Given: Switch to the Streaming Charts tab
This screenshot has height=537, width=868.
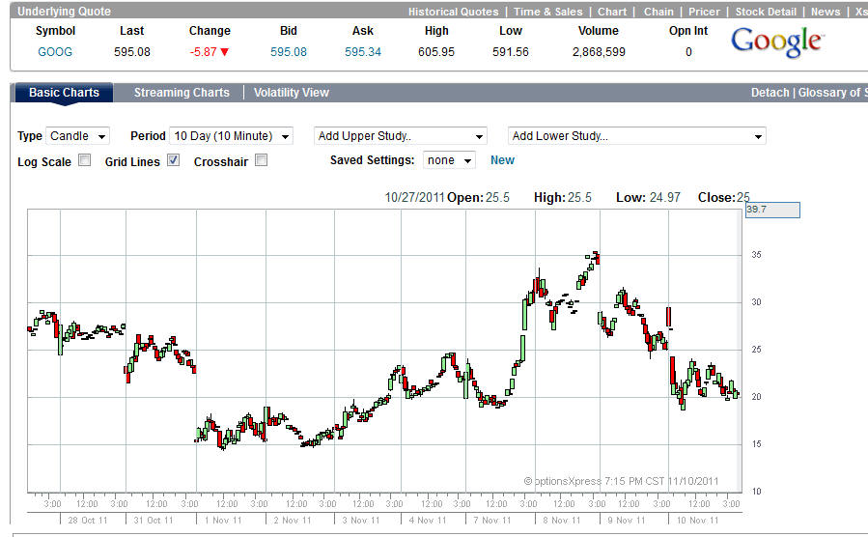Looking at the screenshot, I should (x=182, y=93).
